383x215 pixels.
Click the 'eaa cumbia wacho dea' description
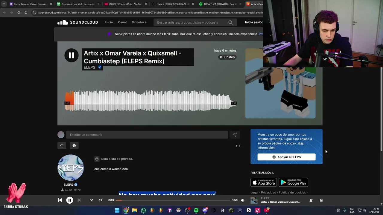[x=111, y=169]
